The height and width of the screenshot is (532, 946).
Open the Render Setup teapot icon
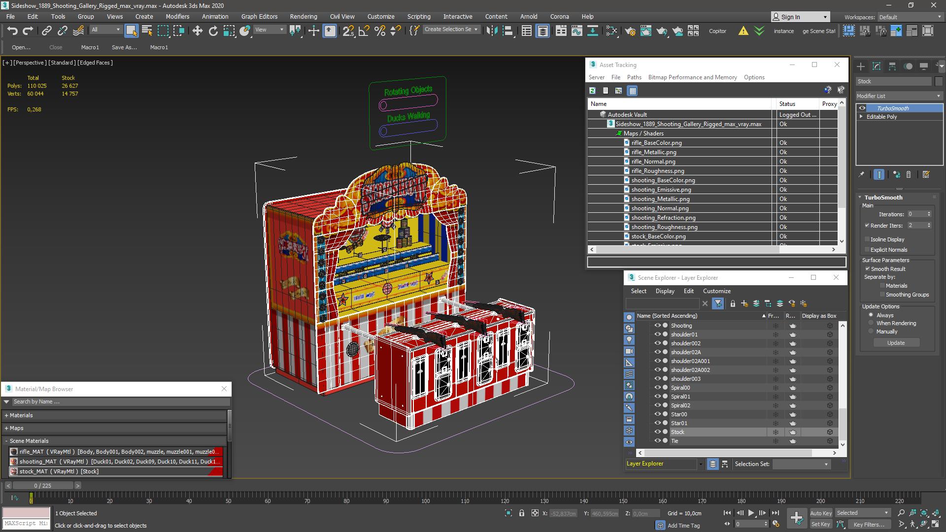pyautogui.click(x=630, y=31)
